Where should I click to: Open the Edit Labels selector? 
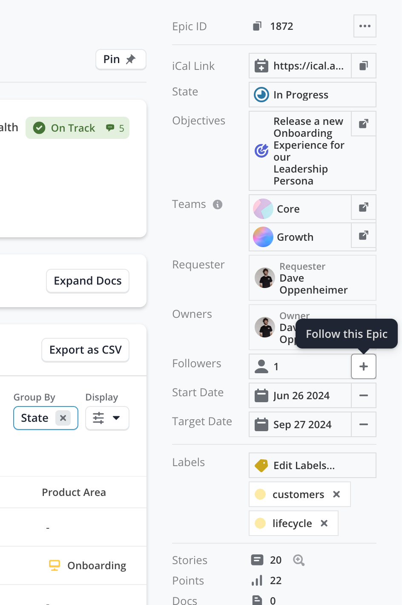(x=313, y=465)
